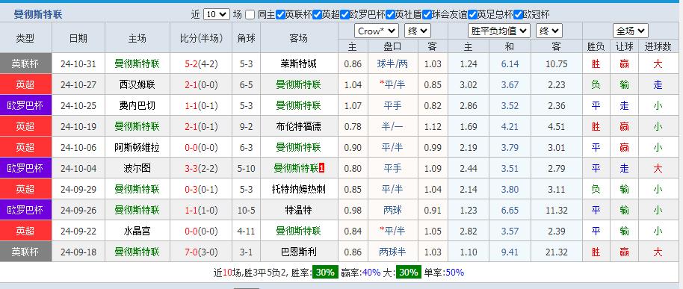Click the 5-2(4-2) score
683x289 pixels.
[x=201, y=64]
